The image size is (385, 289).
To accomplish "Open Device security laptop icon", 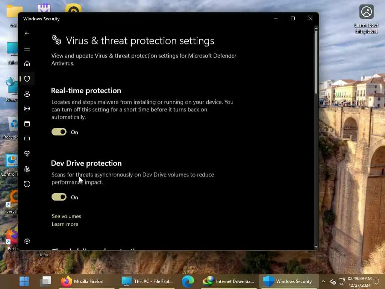I will click(x=27, y=139).
